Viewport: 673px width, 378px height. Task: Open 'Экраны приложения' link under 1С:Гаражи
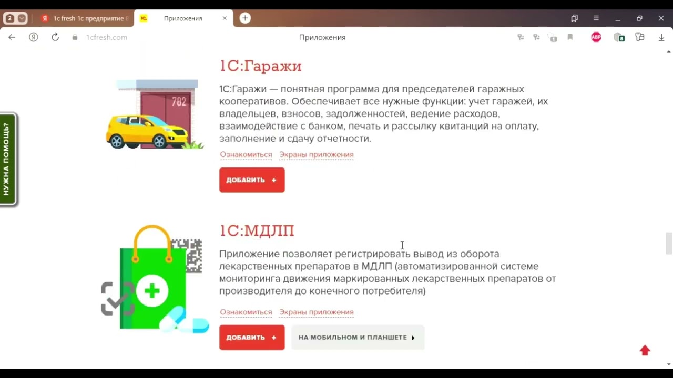pyautogui.click(x=317, y=154)
